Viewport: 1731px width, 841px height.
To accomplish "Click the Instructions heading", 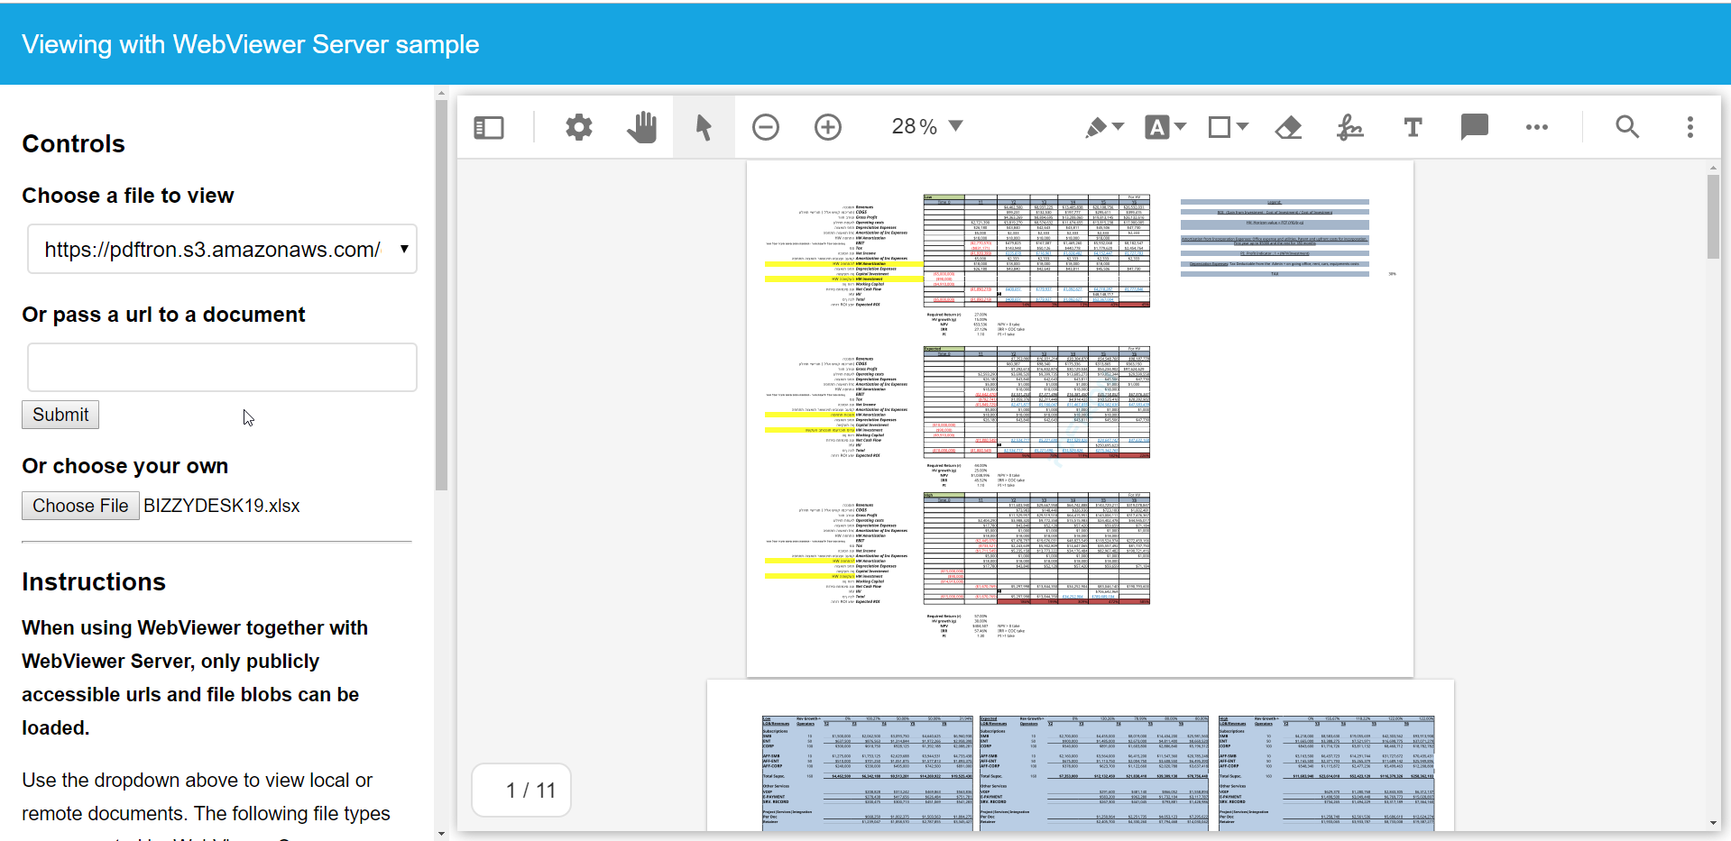I will (94, 582).
